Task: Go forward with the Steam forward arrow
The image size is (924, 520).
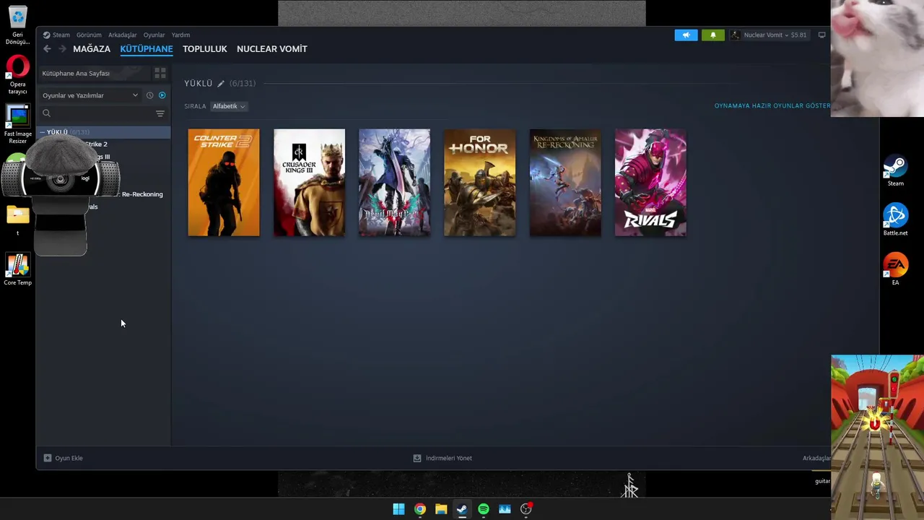Action: click(62, 48)
